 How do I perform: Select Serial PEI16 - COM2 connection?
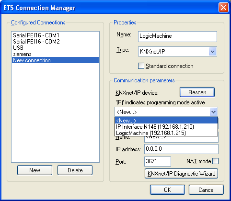tap(55, 42)
